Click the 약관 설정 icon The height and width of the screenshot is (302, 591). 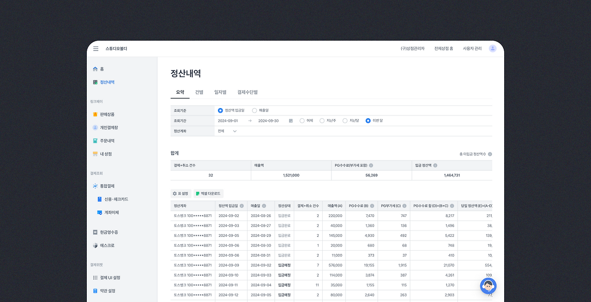[95, 291]
